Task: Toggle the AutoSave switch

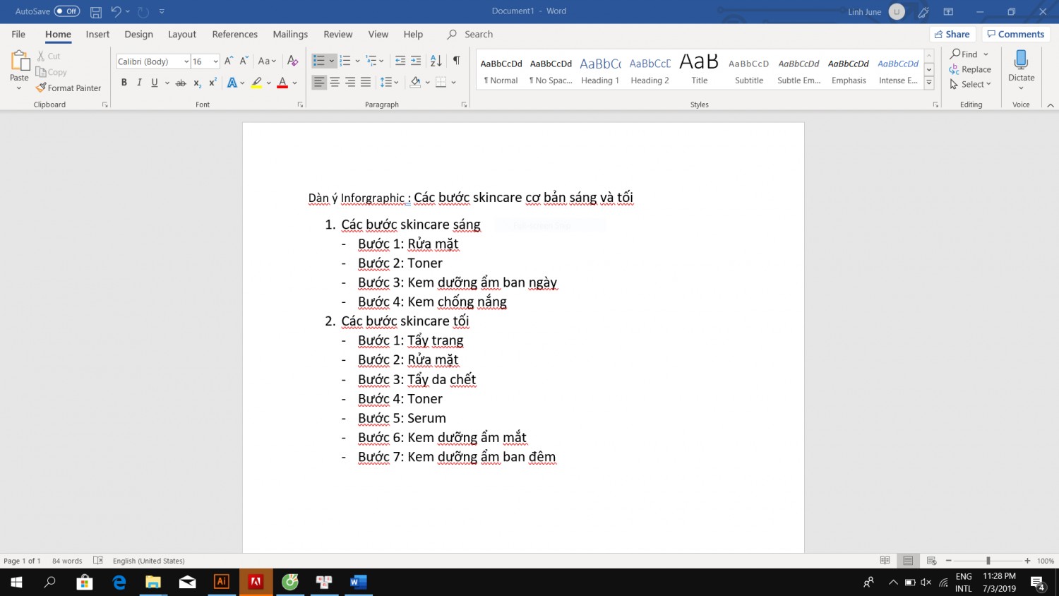Action: coord(67,11)
